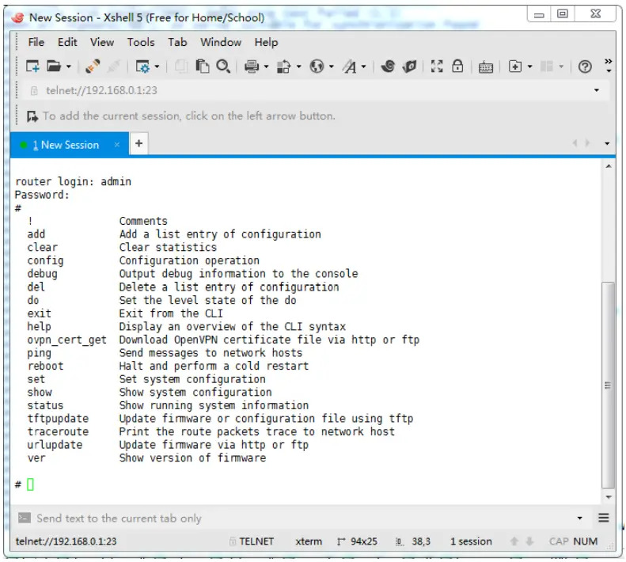The width and height of the screenshot is (626, 562).
Task: Expand the address bar dropdown arrow
Action: (596, 91)
